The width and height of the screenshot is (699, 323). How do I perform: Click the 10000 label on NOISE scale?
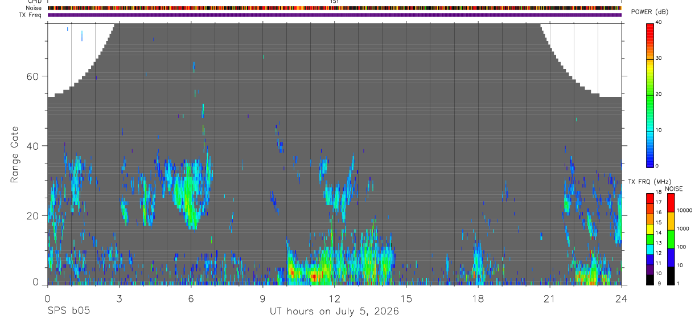(685, 210)
